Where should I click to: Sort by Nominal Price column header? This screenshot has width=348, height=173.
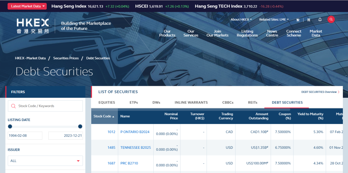pyautogui.click(x=171, y=116)
